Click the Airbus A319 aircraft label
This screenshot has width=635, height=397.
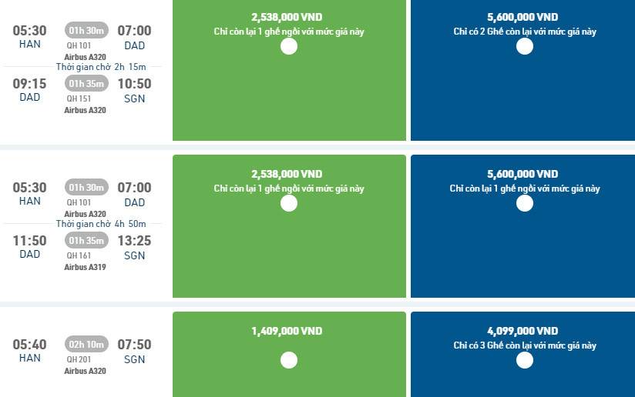(x=86, y=267)
